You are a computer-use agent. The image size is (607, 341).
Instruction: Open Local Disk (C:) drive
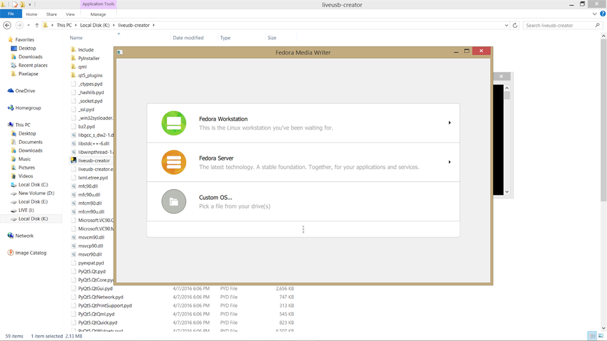pyautogui.click(x=33, y=185)
